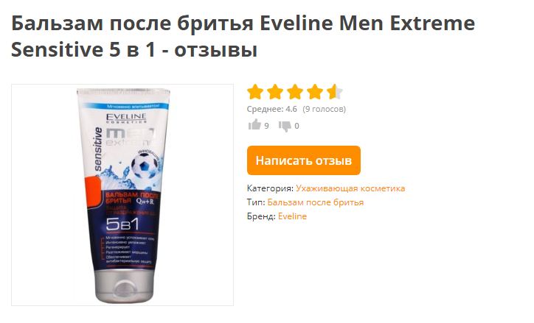
Task: Select the third rating star
Action: pyautogui.click(x=295, y=92)
